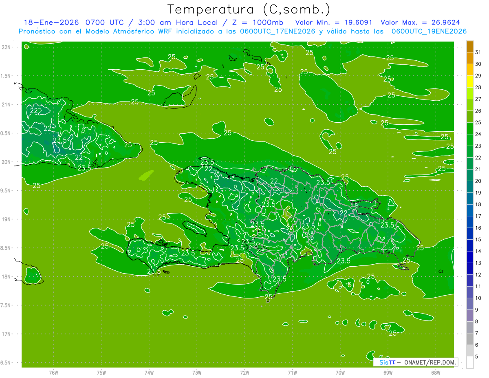
Task: Click the yellow legend swatch between 28 and 29
Action: [x=470, y=82]
